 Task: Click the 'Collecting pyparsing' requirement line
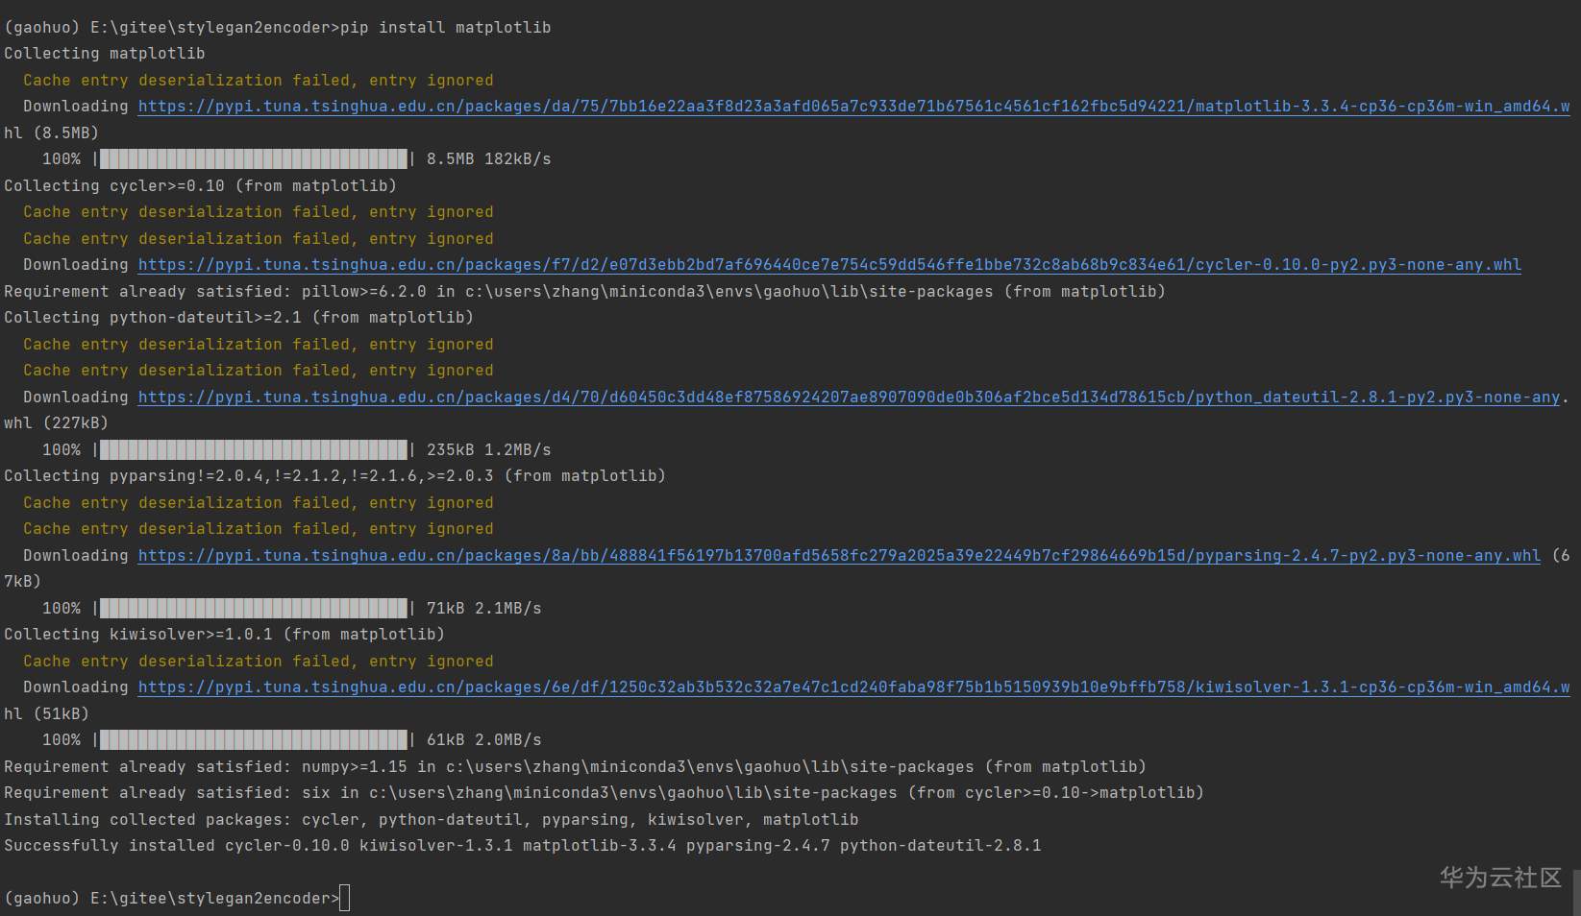click(334, 476)
